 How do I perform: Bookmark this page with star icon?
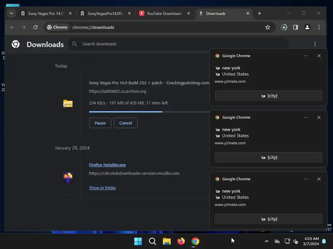[x=268, y=27]
